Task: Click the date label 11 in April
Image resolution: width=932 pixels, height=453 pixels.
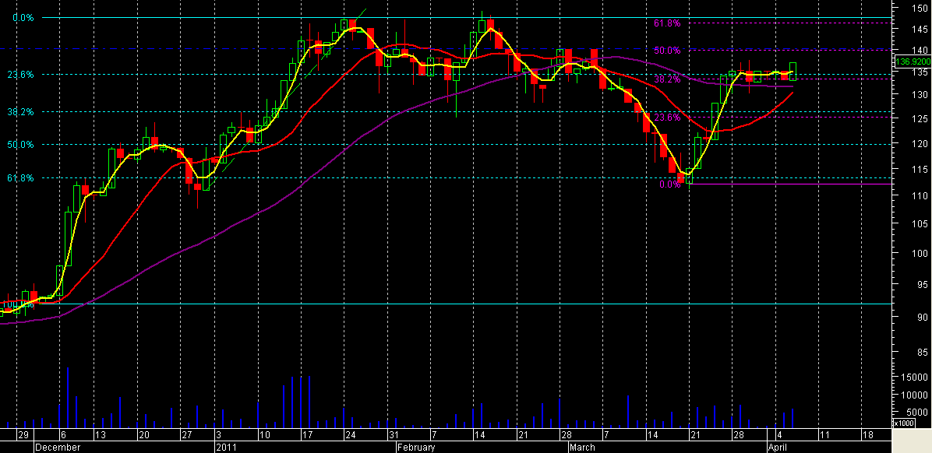Action: click(824, 434)
